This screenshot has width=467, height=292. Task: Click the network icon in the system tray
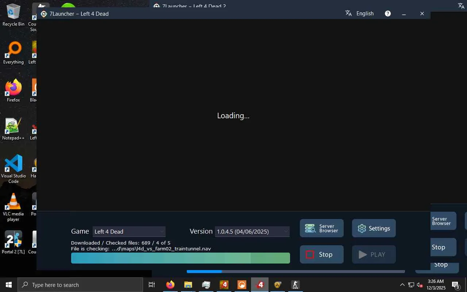(411, 285)
